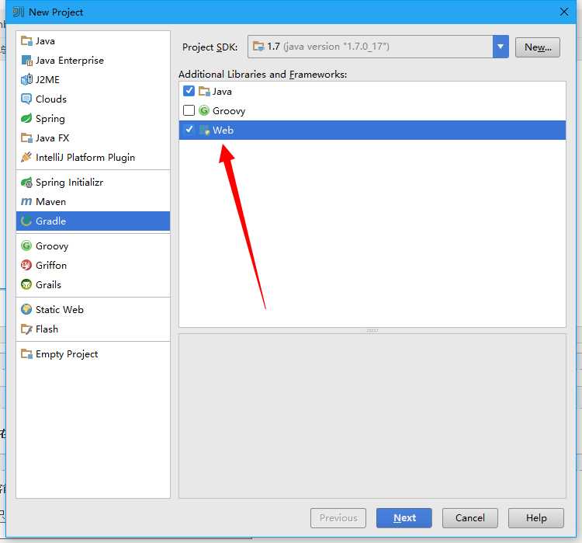Screen dimensions: 582x543
Task: Click the Empty Project folder icon
Action: point(26,353)
